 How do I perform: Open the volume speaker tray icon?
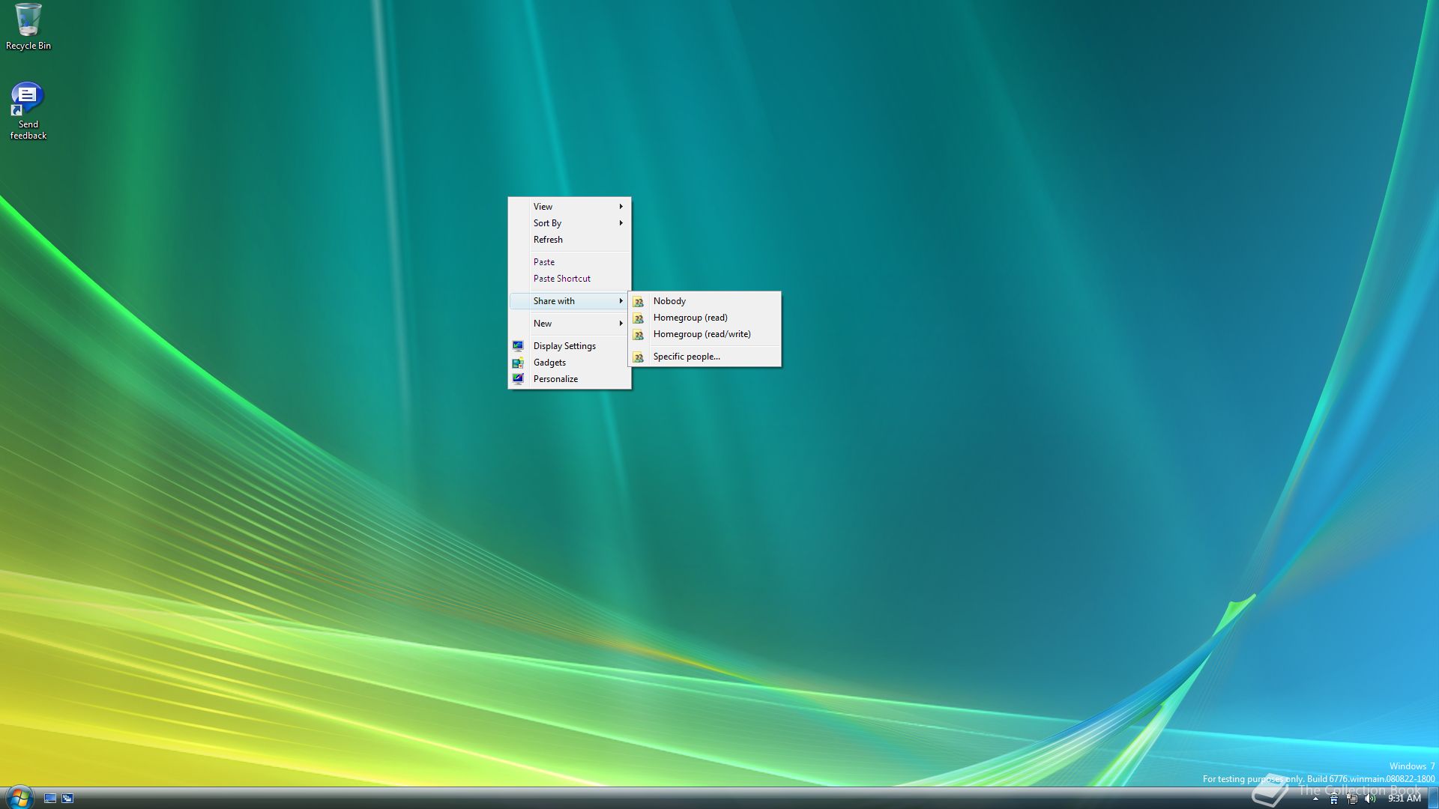1370,799
